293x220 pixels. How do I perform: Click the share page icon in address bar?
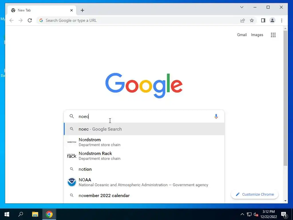tap(243, 20)
